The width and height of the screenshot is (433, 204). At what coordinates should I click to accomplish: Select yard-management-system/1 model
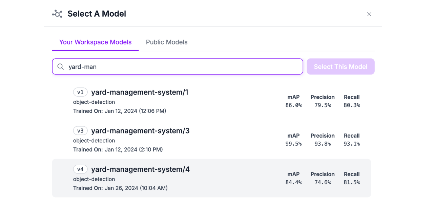coord(140,92)
